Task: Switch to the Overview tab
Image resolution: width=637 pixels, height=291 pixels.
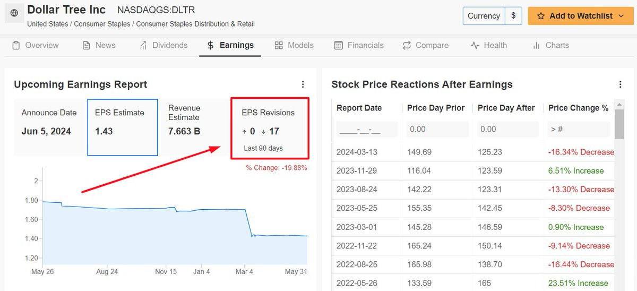Action: pyautogui.click(x=35, y=45)
